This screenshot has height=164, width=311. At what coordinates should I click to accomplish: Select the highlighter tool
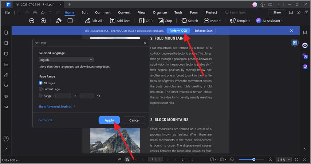click(59, 21)
